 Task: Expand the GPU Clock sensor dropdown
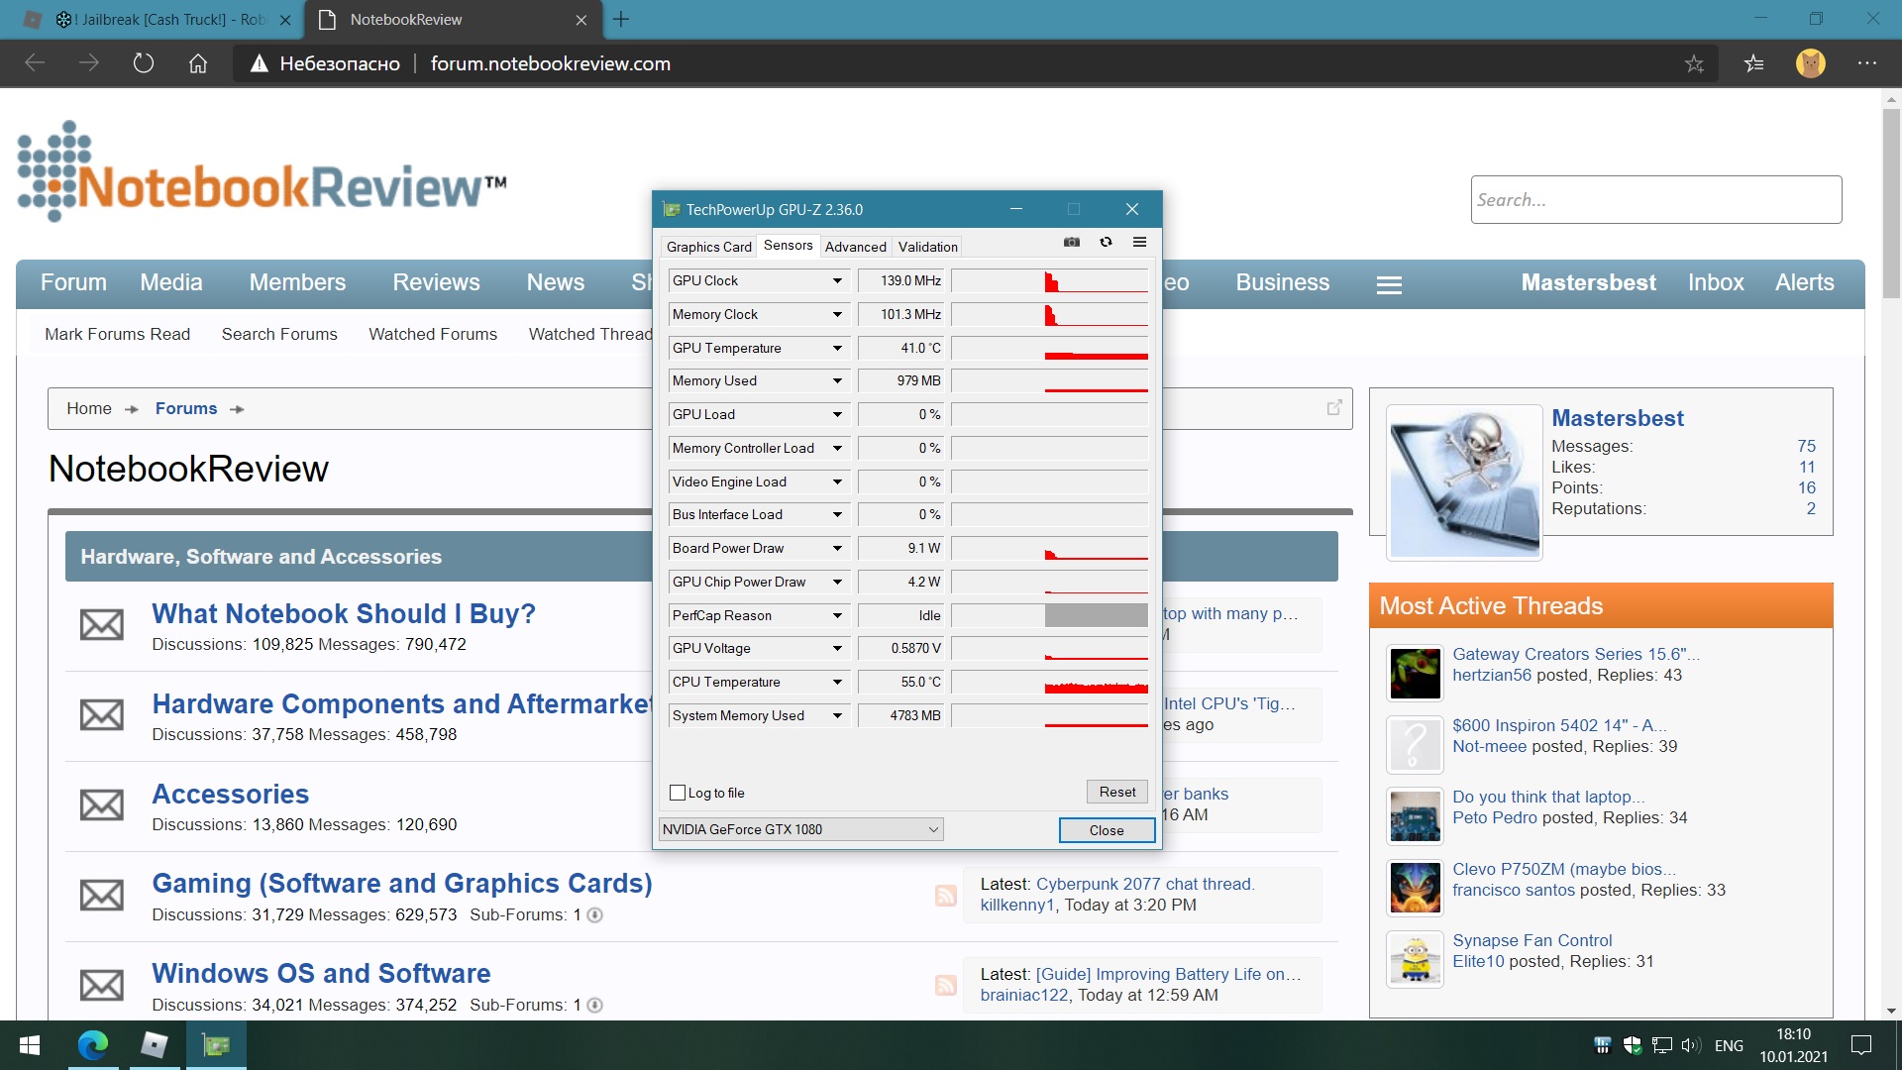coord(837,280)
